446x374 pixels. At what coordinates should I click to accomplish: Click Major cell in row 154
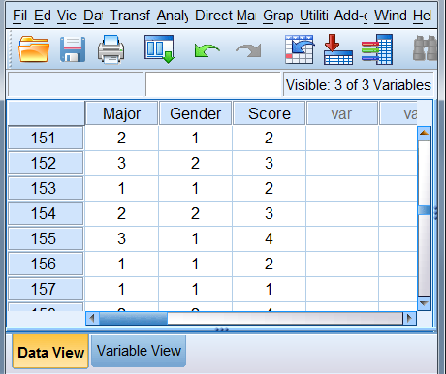click(x=121, y=213)
